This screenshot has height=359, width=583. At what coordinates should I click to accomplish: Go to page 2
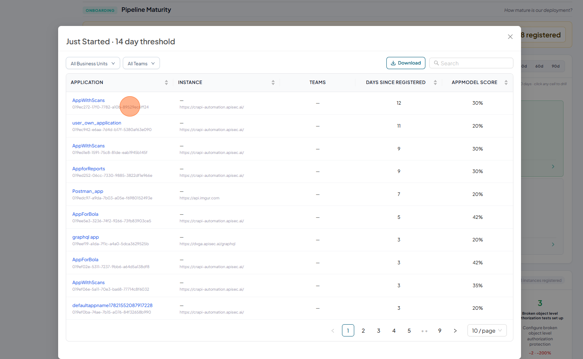(363, 331)
